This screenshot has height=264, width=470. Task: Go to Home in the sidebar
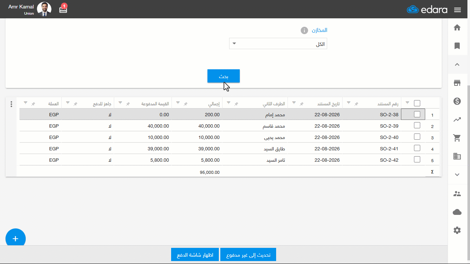pyautogui.click(x=457, y=27)
